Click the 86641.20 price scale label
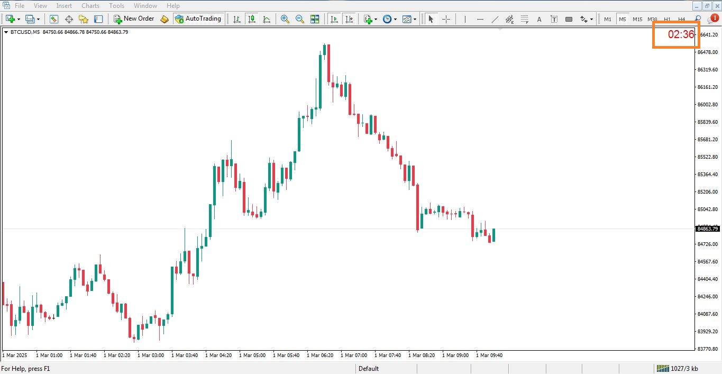This screenshot has width=722, height=374. (708, 35)
